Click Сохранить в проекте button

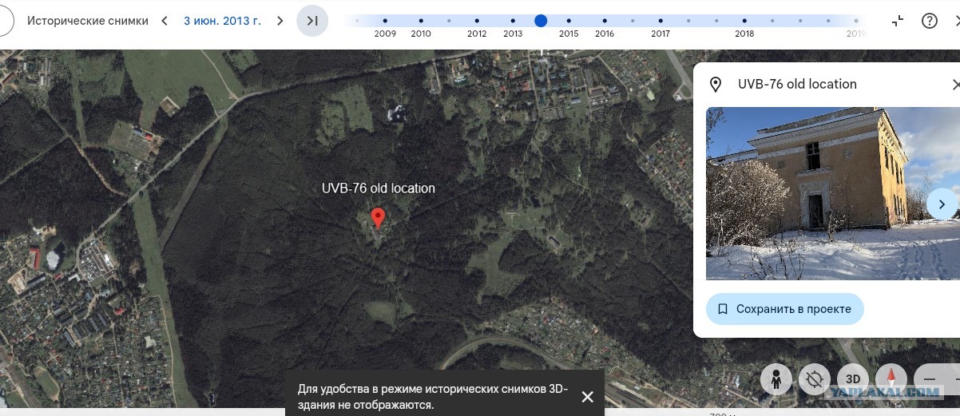[784, 309]
